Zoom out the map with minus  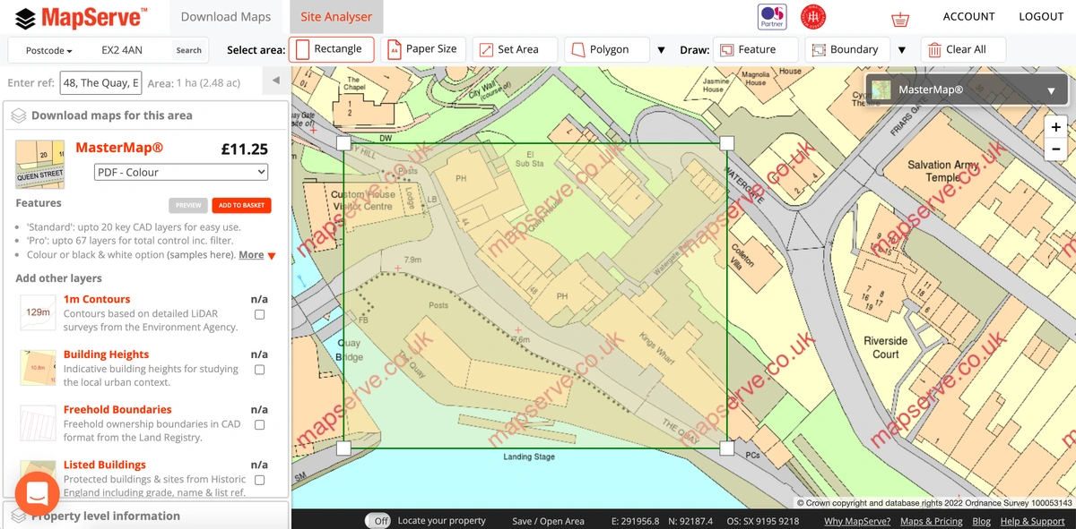[x=1056, y=149]
